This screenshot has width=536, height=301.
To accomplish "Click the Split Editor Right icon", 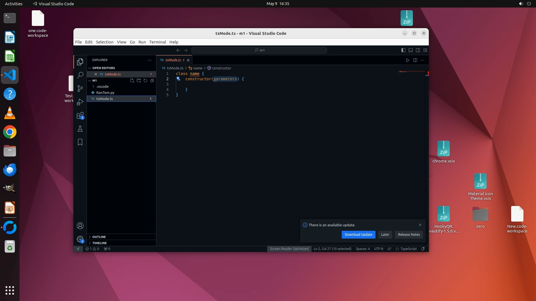I will coord(415,60).
